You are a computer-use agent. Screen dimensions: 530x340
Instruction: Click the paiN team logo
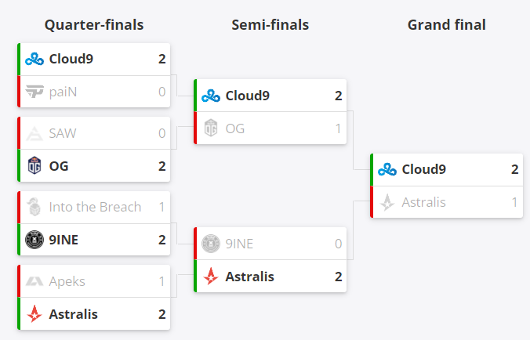34,92
